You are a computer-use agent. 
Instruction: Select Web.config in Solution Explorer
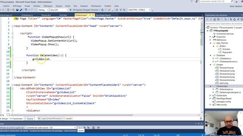point(221,105)
